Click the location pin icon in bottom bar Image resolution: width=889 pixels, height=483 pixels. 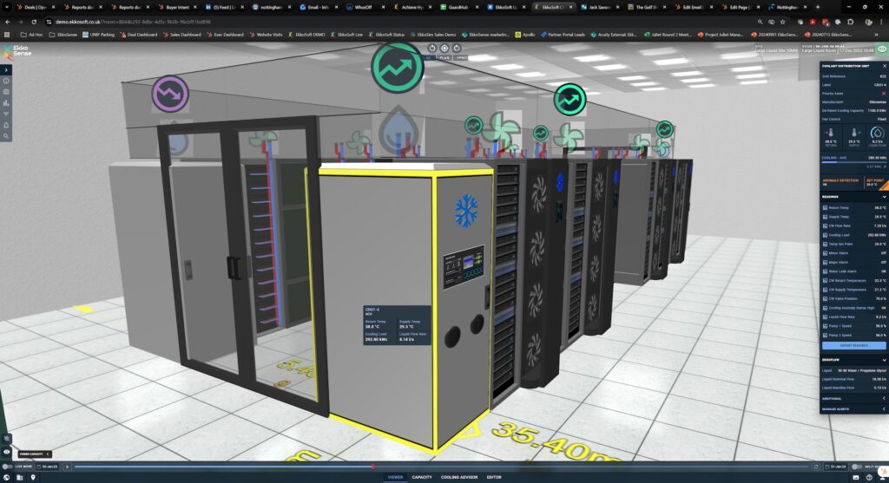[33, 477]
